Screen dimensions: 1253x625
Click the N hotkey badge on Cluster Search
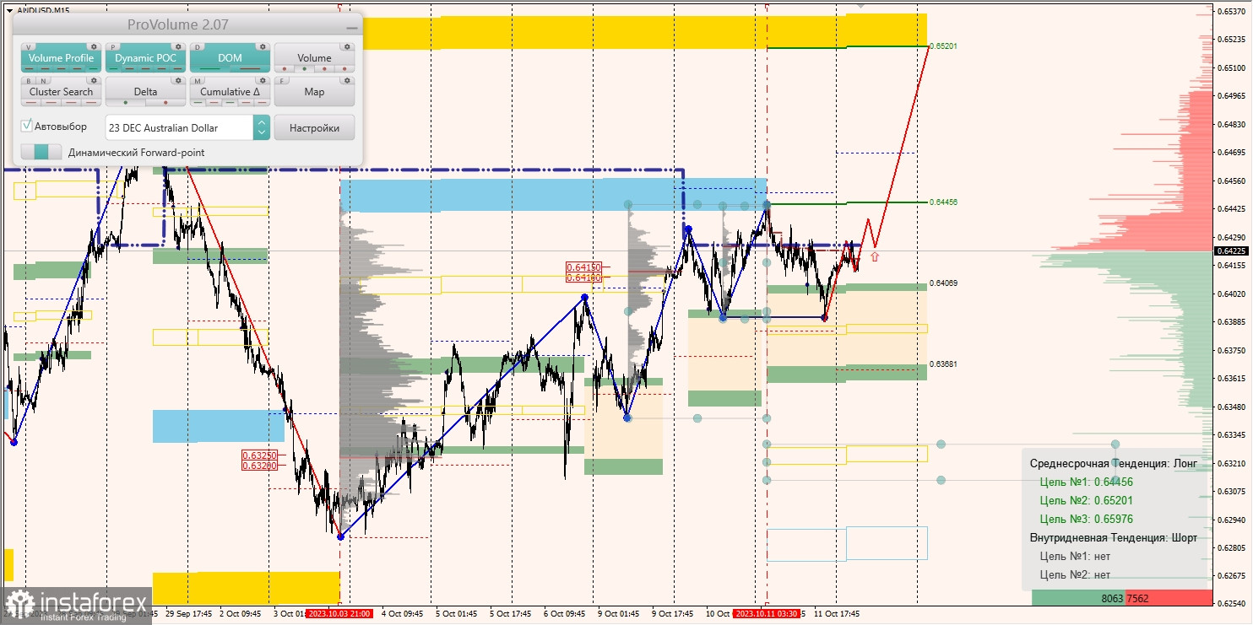[44, 81]
